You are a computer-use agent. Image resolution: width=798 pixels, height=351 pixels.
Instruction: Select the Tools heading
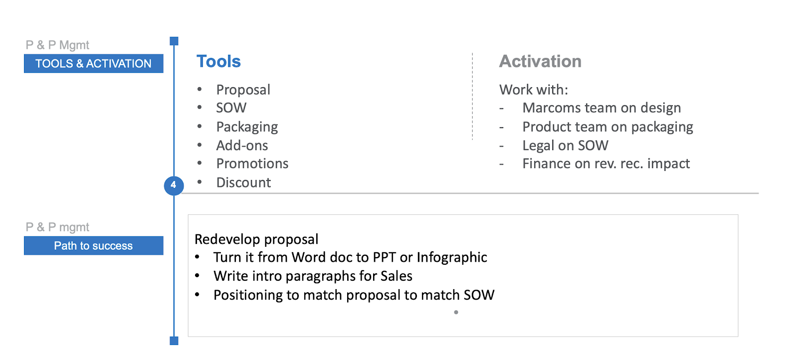point(218,61)
